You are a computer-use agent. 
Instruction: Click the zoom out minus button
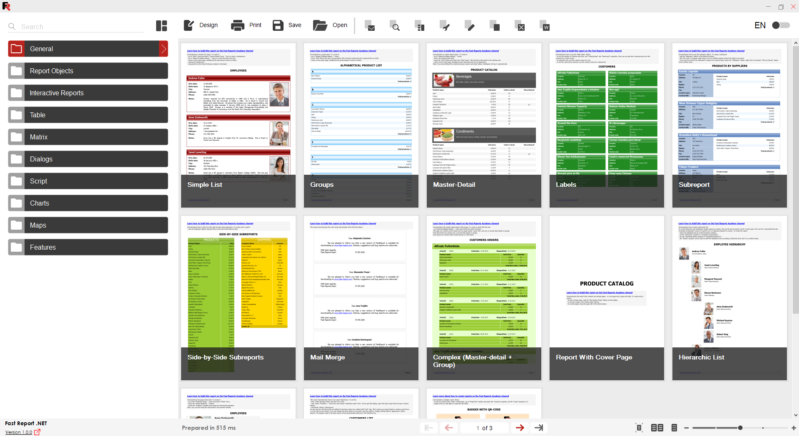click(x=687, y=428)
